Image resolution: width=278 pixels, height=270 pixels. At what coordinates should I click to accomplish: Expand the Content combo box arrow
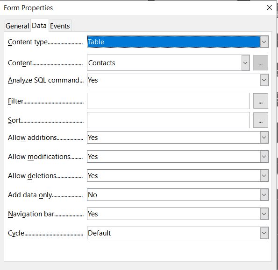pos(245,63)
